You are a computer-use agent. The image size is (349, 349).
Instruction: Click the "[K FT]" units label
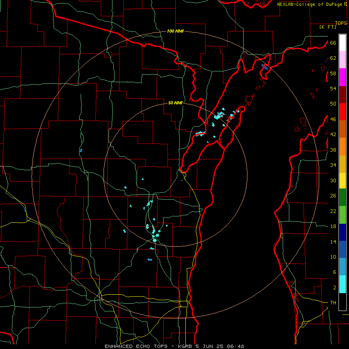tap(328, 27)
